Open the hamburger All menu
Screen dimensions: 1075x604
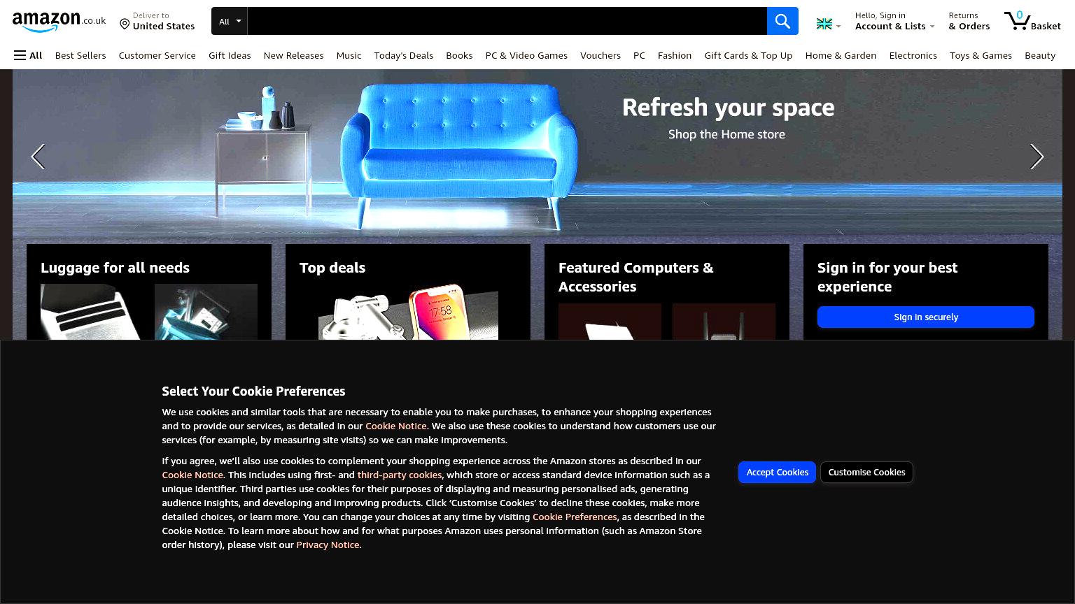28,55
